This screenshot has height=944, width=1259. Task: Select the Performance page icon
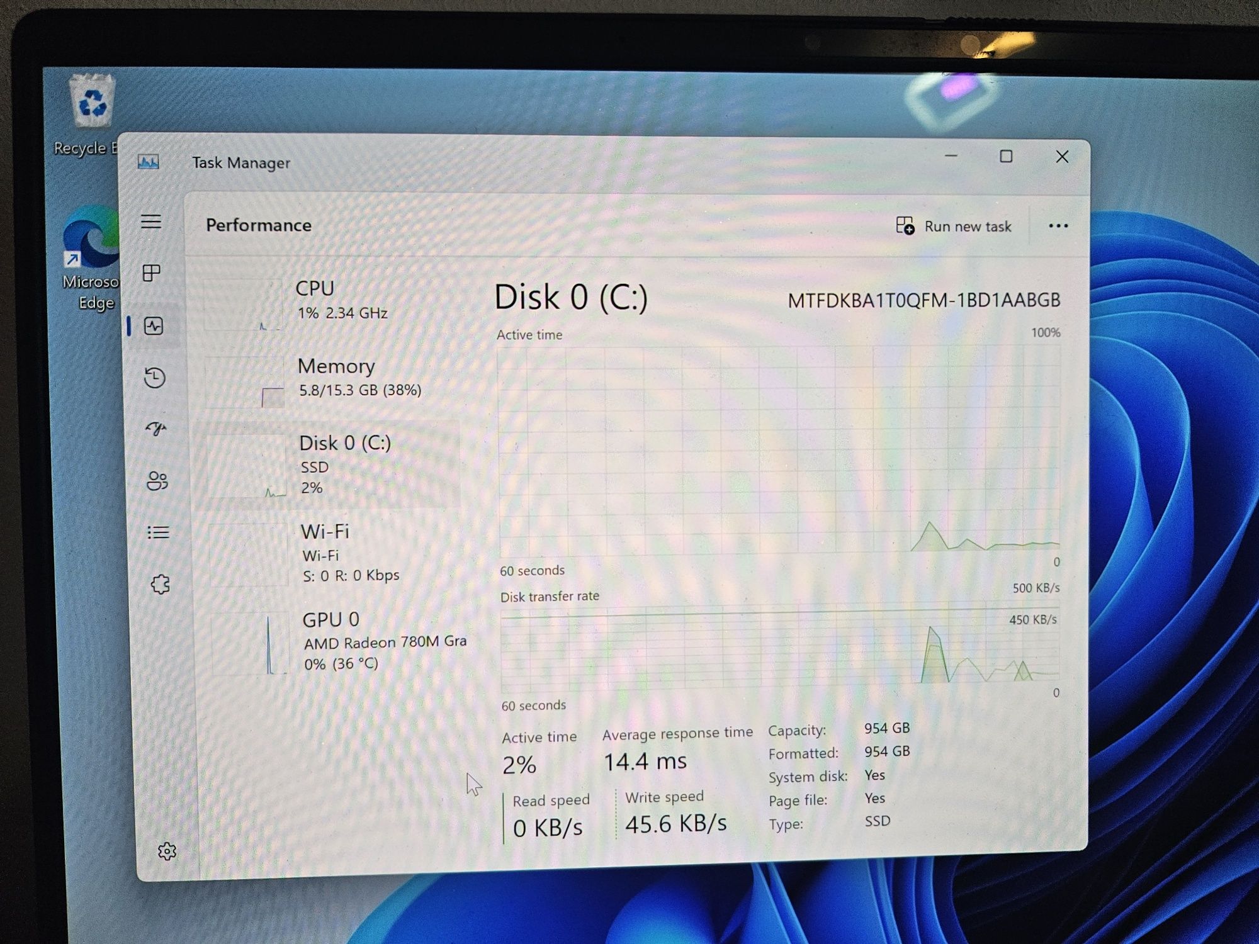pos(154,326)
